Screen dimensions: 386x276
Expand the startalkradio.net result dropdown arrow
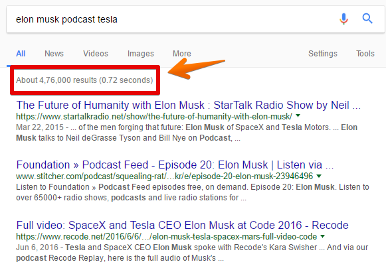coord(298,115)
